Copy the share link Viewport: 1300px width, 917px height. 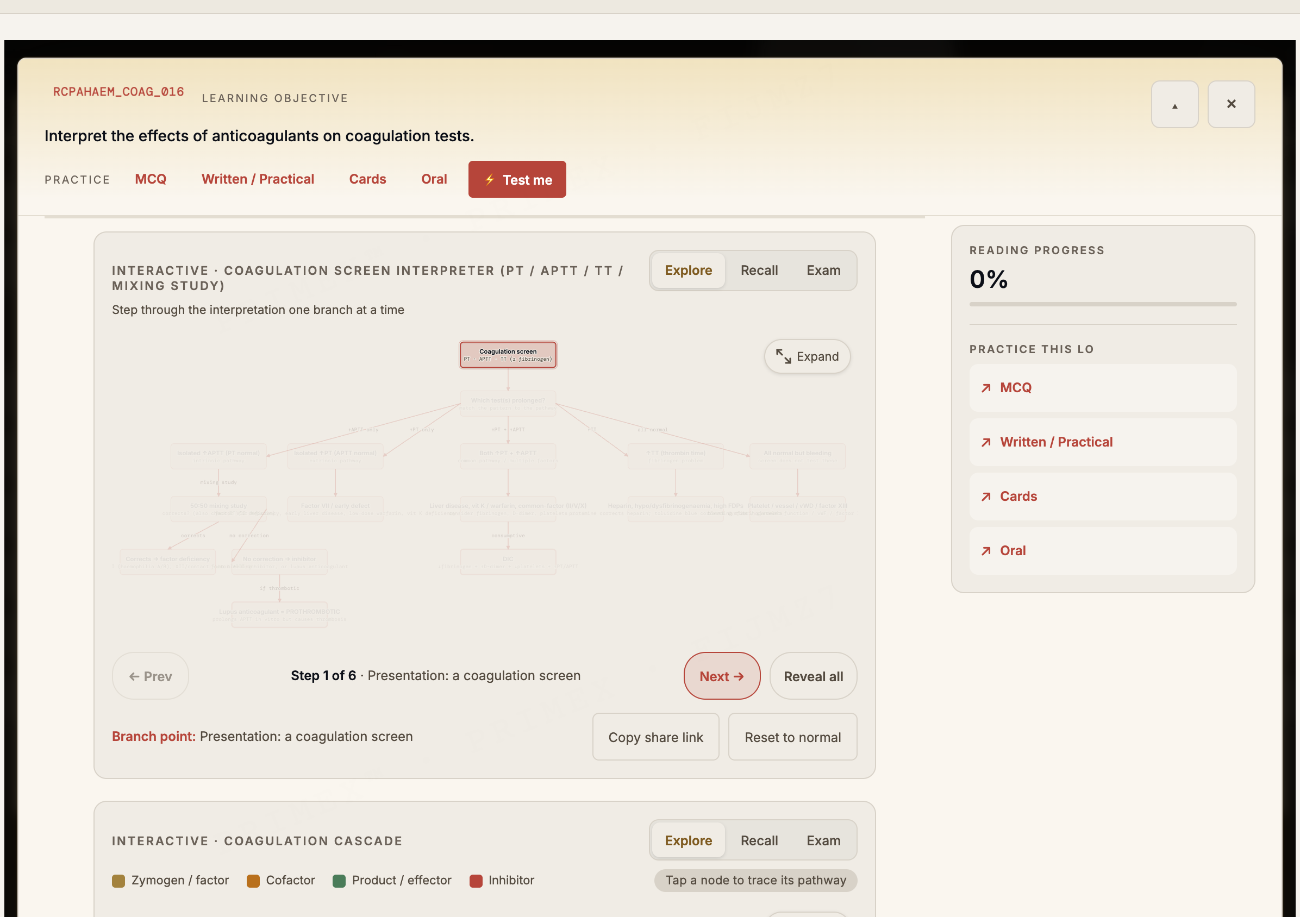pyautogui.click(x=655, y=737)
